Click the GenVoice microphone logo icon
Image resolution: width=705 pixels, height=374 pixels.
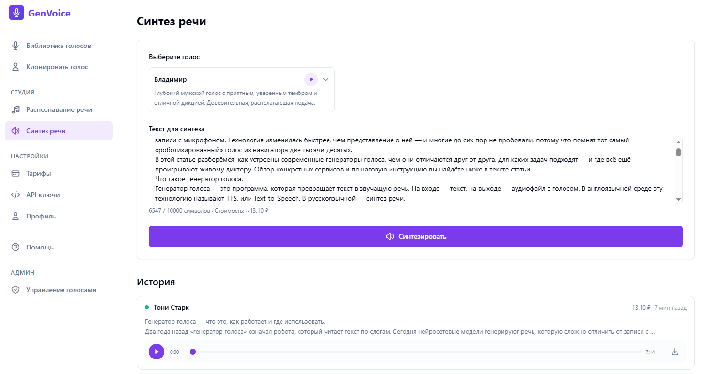pos(16,12)
